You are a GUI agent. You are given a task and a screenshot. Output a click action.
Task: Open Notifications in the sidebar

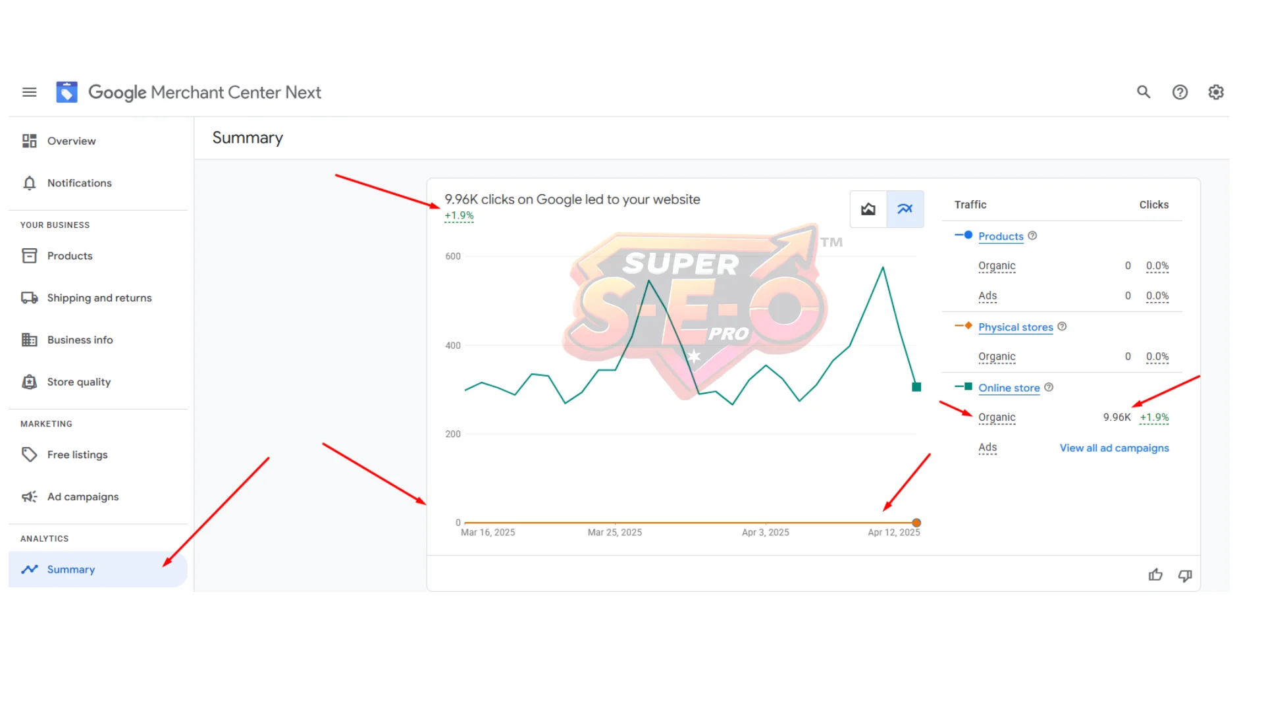pos(79,183)
